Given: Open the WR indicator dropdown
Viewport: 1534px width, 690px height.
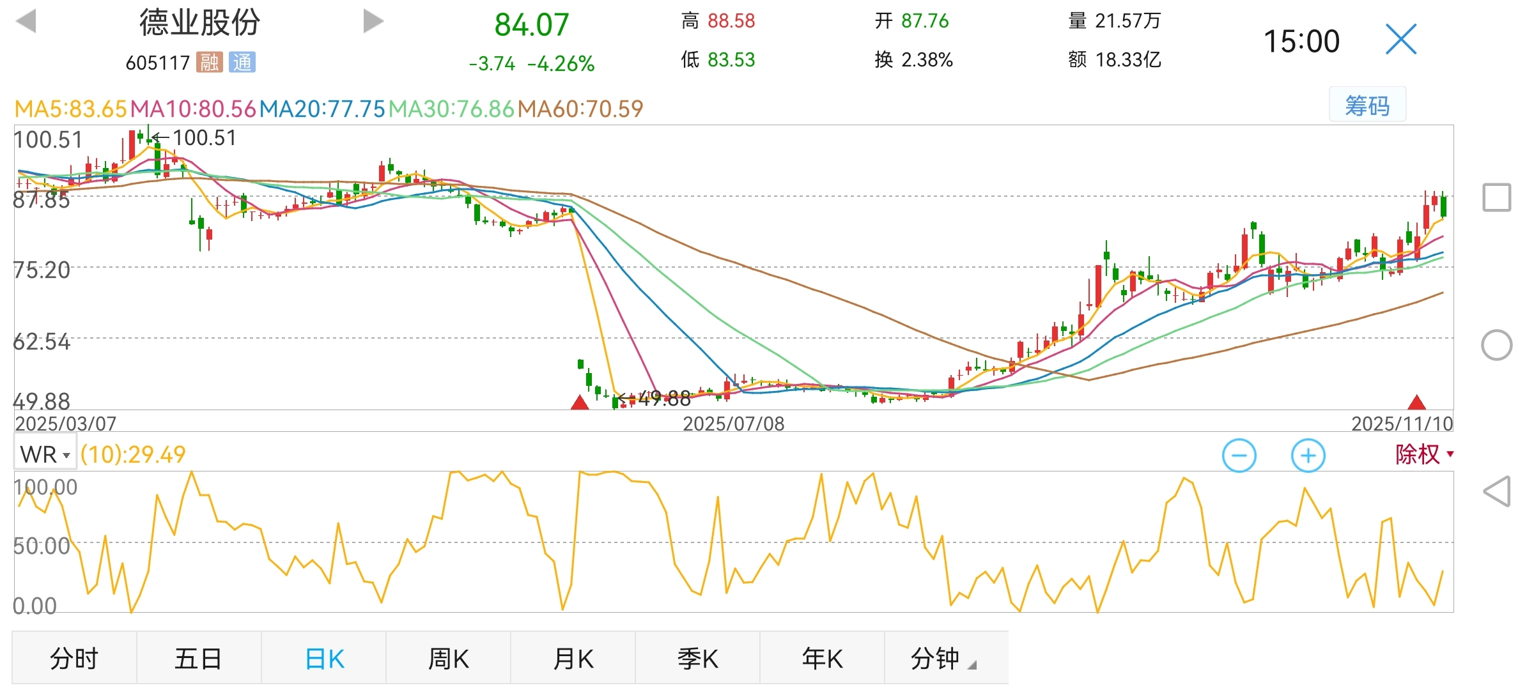Looking at the screenshot, I should pyautogui.click(x=45, y=455).
